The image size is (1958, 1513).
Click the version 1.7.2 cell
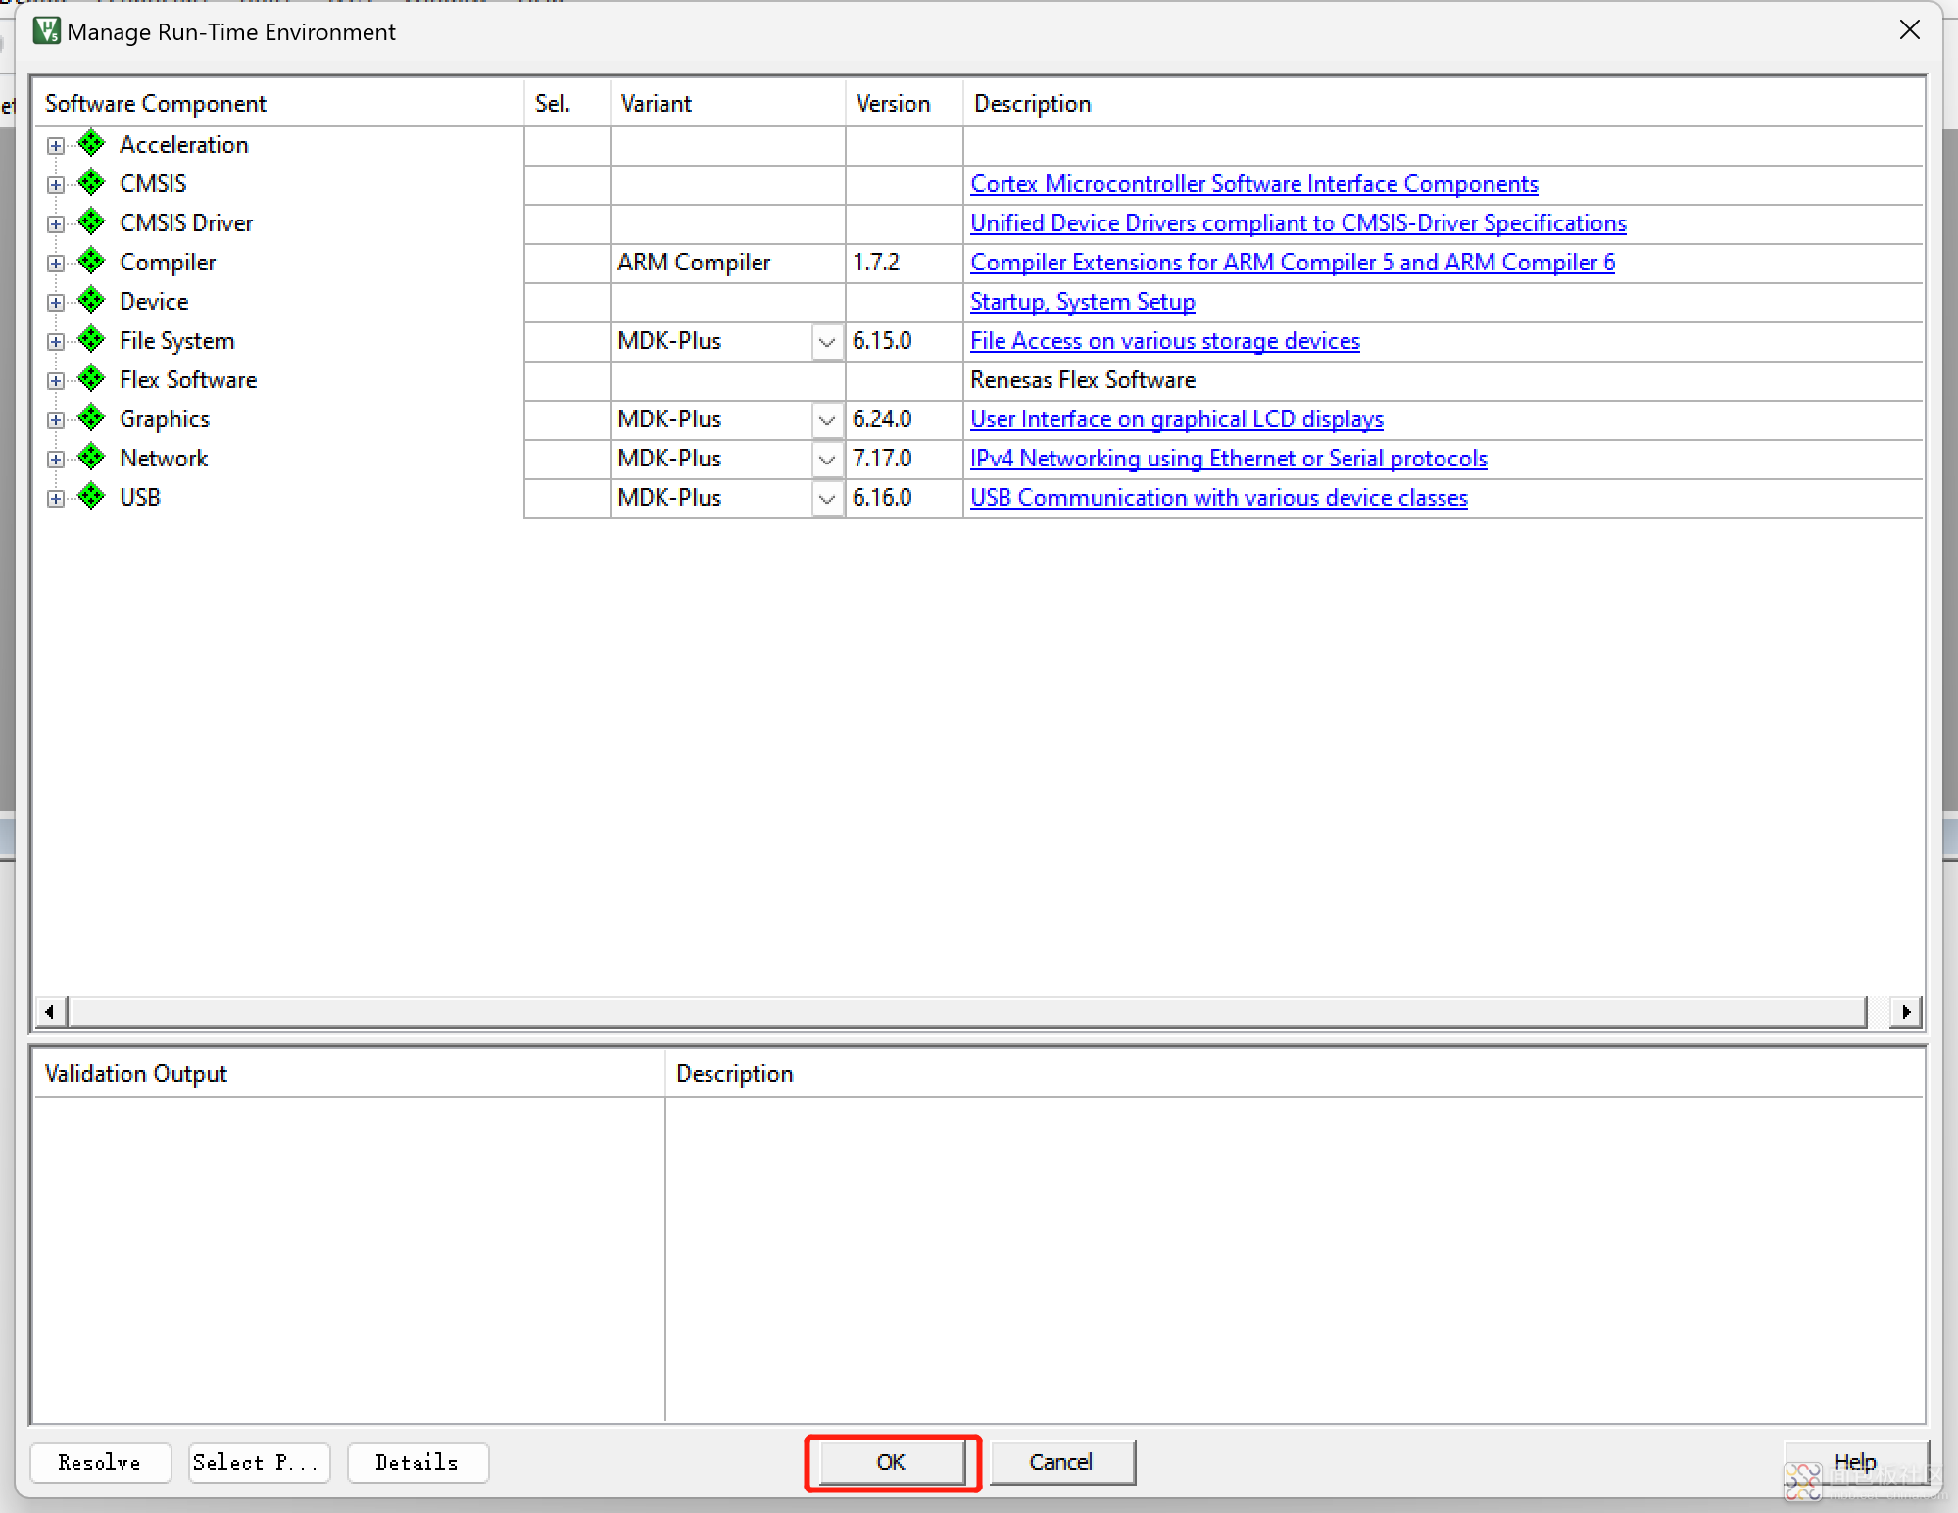click(x=905, y=263)
